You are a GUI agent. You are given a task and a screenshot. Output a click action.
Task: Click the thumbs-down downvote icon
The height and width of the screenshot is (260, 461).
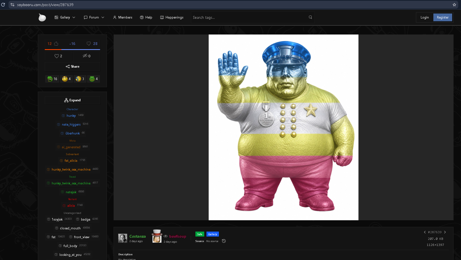tap(89, 44)
